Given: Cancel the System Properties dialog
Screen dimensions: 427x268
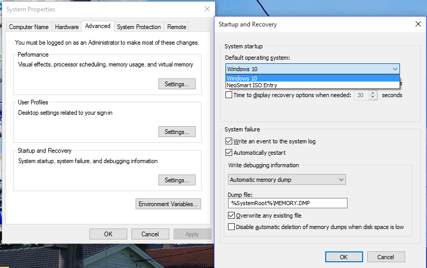Looking at the screenshot, I should 150,234.
